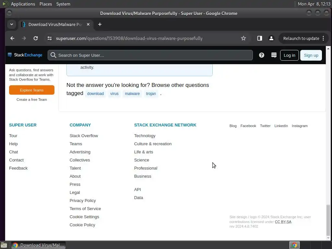Open Culture & recreation link
Screen dimensions: 332x249
click(153, 144)
